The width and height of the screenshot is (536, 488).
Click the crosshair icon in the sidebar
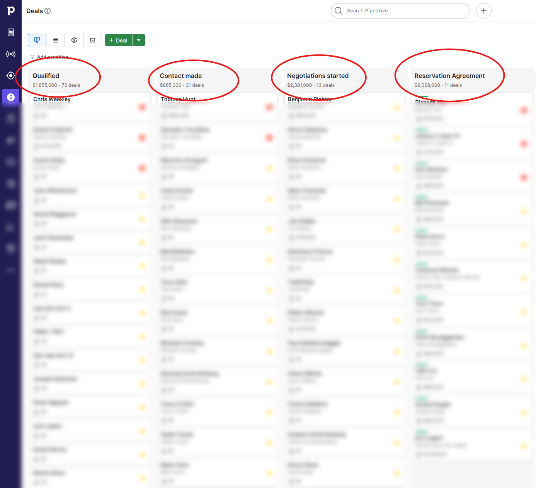point(10,76)
